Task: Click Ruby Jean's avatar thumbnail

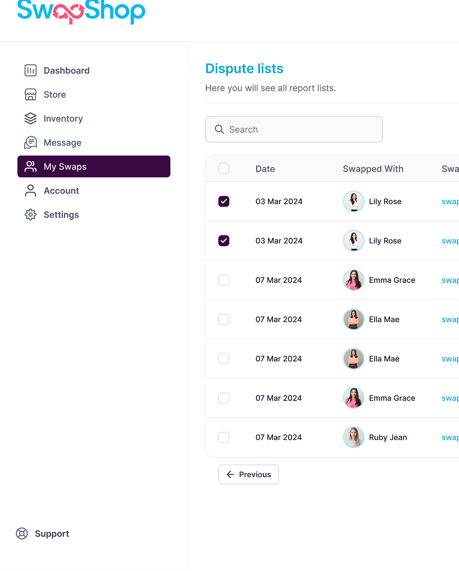Action: coord(354,437)
